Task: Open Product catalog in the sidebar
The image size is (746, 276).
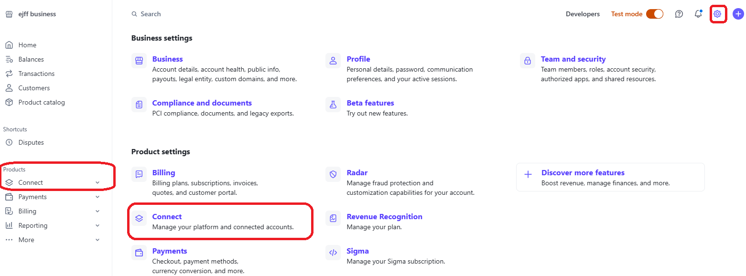Action: (42, 102)
